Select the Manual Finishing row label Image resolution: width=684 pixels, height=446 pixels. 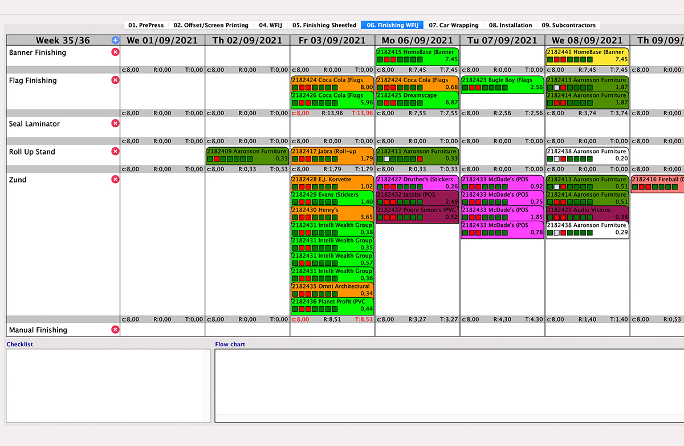coord(38,330)
